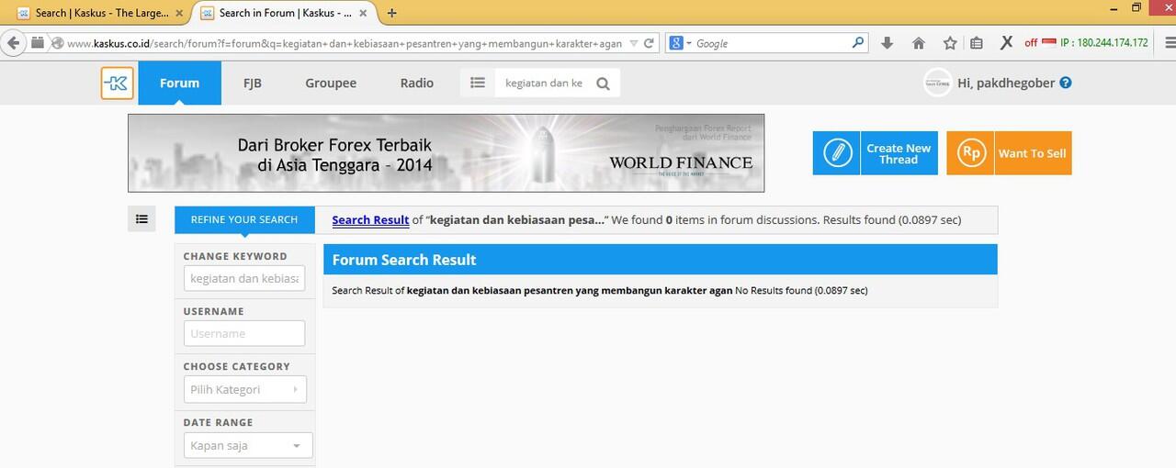This screenshot has width=1176, height=468.
Task: Click the Want To Sell button
Action: click(x=1009, y=153)
